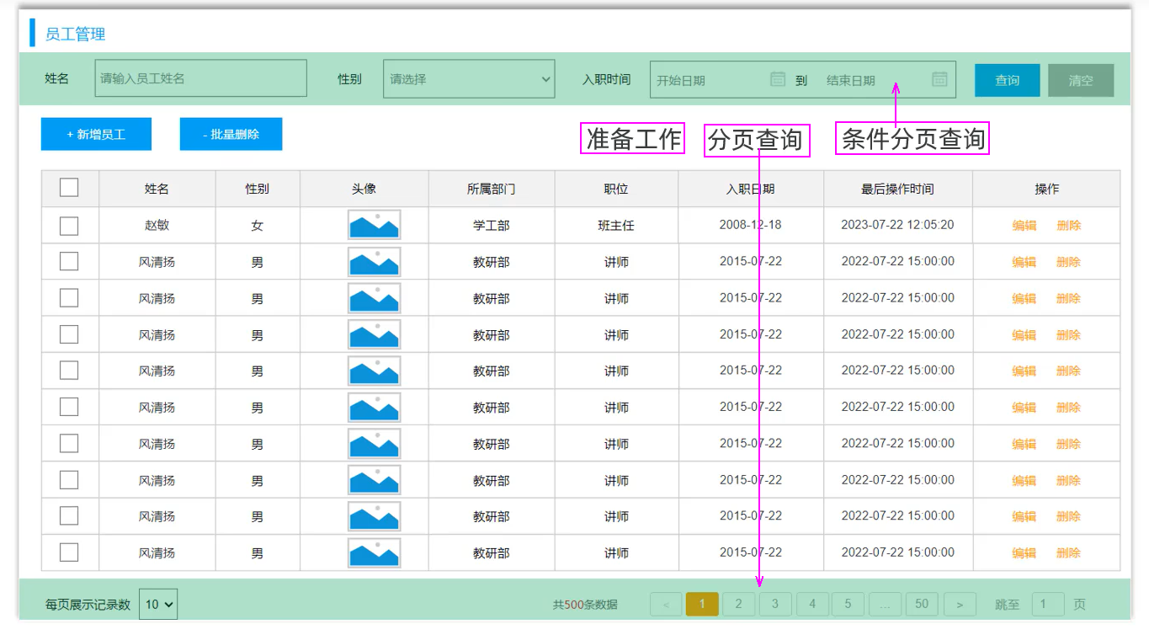Screen dimensions: 1149x635
Task: Click the 批量删除 button
Action: coord(231,135)
